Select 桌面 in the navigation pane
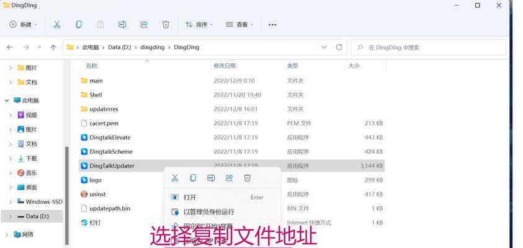This screenshot has width=523, height=248. tap(32, 187)
